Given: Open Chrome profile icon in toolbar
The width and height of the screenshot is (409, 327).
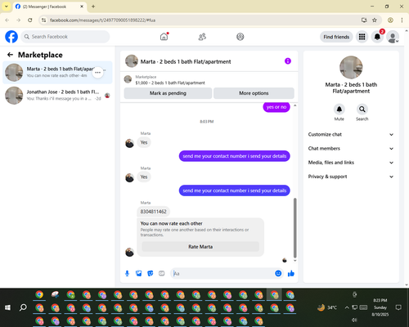Looking at the screenshot, I should pos(390,20).
